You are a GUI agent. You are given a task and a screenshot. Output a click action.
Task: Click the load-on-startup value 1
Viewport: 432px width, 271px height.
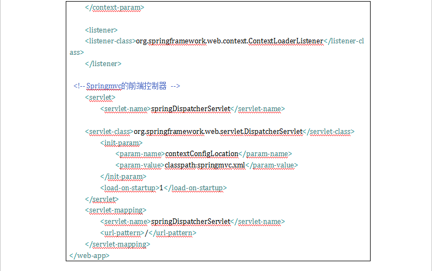[161, 188]
